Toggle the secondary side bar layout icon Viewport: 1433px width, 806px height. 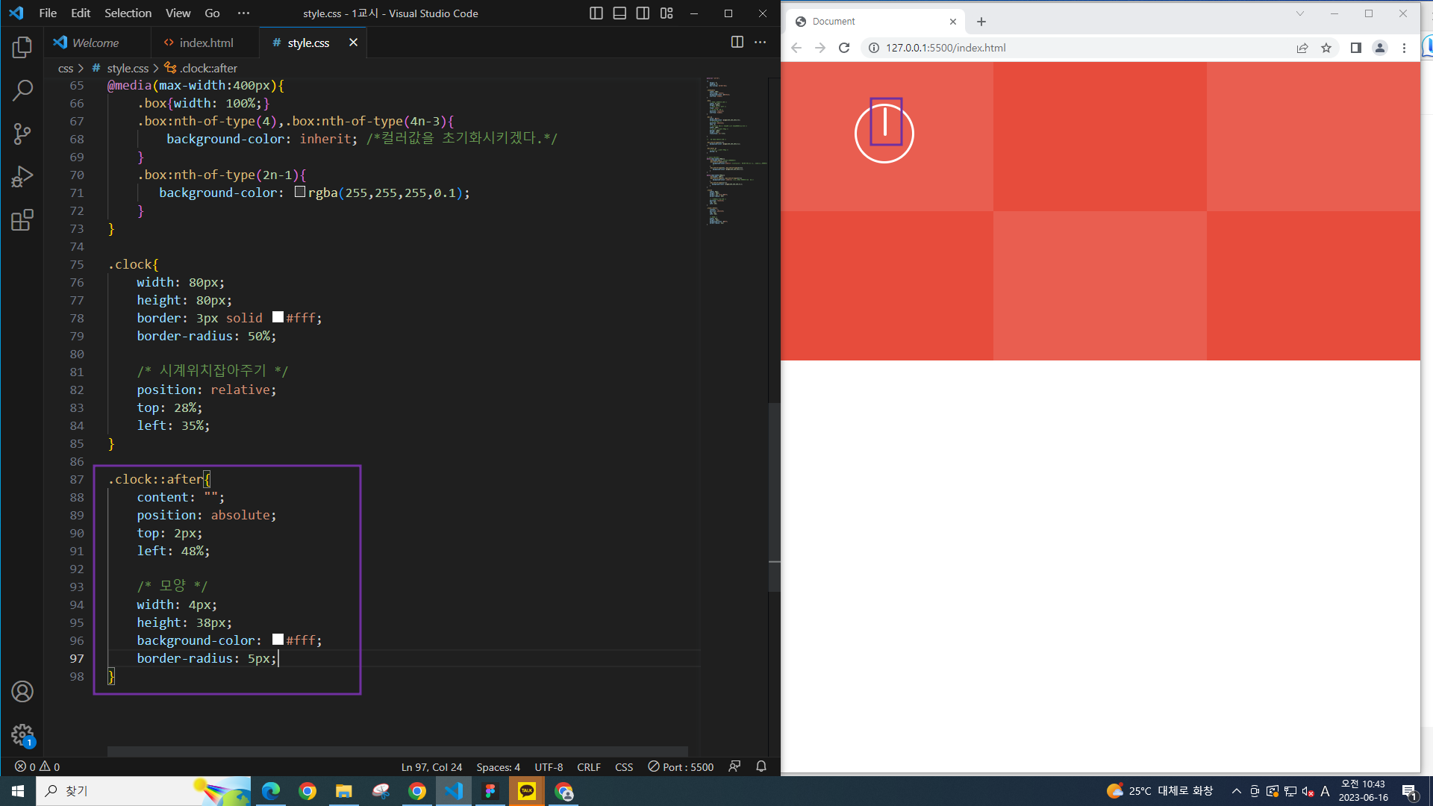(x=643, y=13)
